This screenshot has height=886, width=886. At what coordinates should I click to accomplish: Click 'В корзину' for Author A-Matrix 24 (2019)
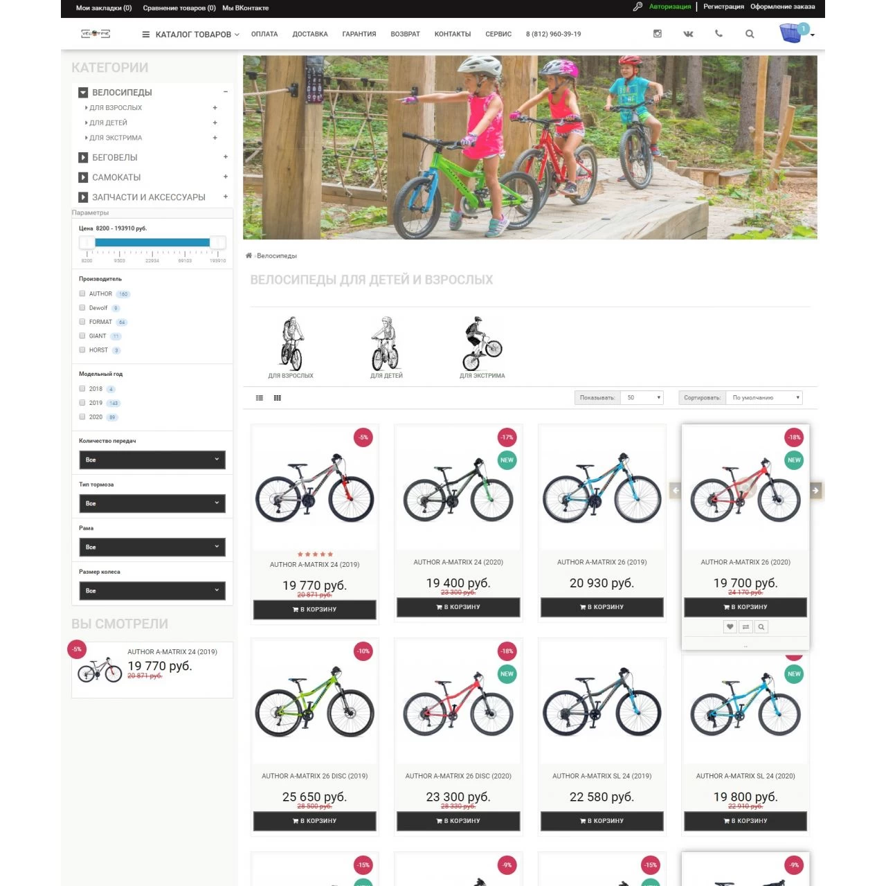point(315,610)
